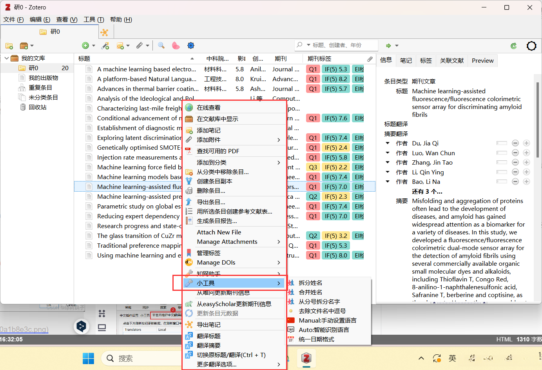Click the Q3 tag swatch

click(313, 167)
